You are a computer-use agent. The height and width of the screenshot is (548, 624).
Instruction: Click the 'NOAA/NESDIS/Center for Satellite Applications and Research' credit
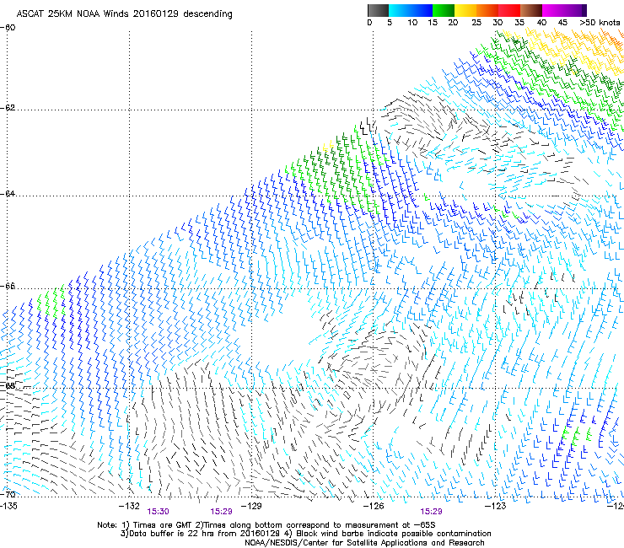(364, 543)
